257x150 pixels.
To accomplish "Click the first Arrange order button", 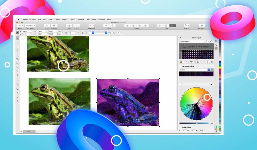I will pyautogui.click(x=127, y=26).
